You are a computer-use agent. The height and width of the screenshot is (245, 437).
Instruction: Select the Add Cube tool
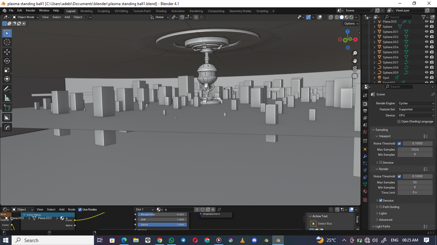coord(7,108)
